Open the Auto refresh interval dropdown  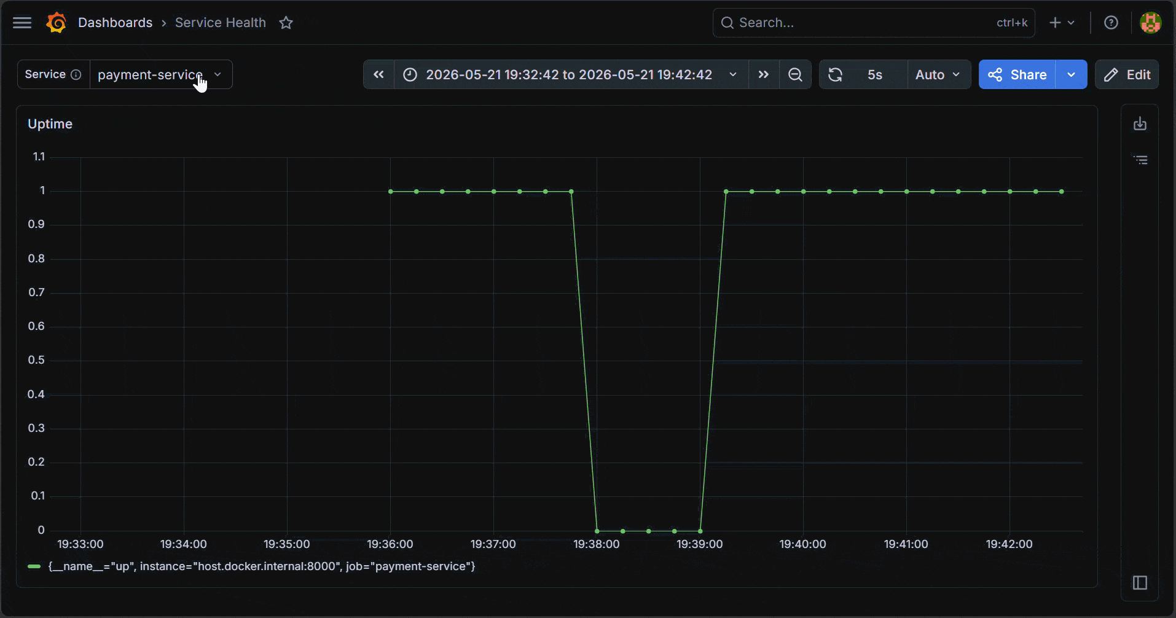coord(938,74)
